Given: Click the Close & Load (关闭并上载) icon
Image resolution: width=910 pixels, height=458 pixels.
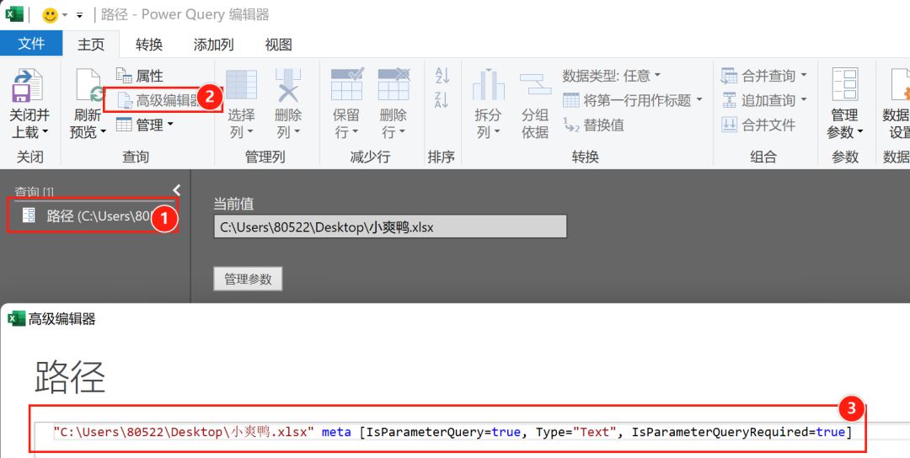Looking at the screenshot, I should pos(29,86).
